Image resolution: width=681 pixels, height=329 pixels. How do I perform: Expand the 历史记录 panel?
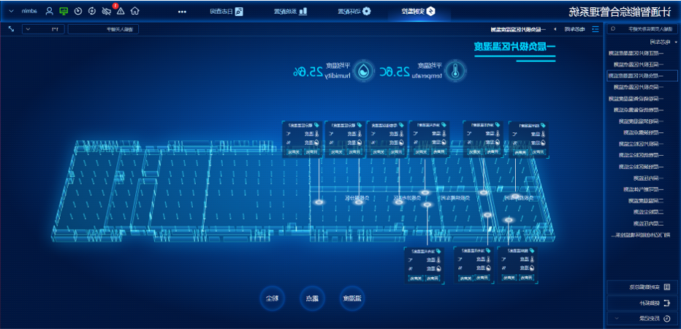pyautogui.click(x=642, y=319)
